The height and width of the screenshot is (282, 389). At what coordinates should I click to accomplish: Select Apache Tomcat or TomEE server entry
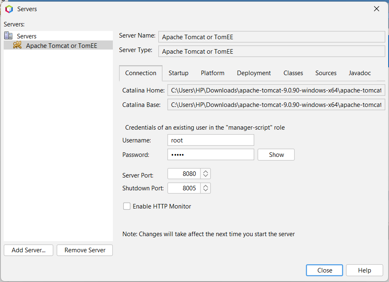61,45
